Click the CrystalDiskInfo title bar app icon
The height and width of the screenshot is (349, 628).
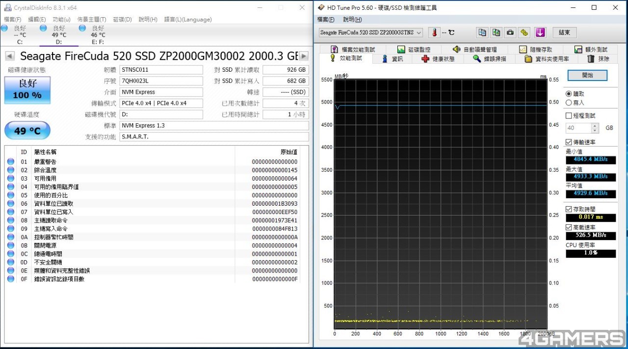tap(7, 7)
